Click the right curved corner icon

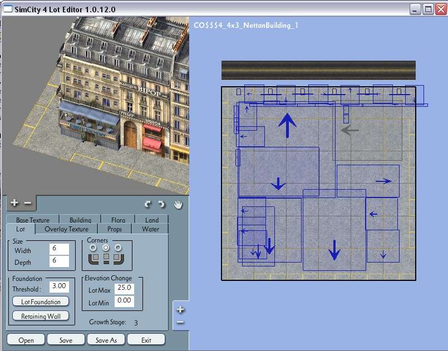119,259
